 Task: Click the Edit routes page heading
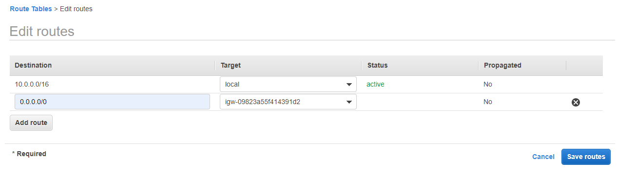(42, 32)
